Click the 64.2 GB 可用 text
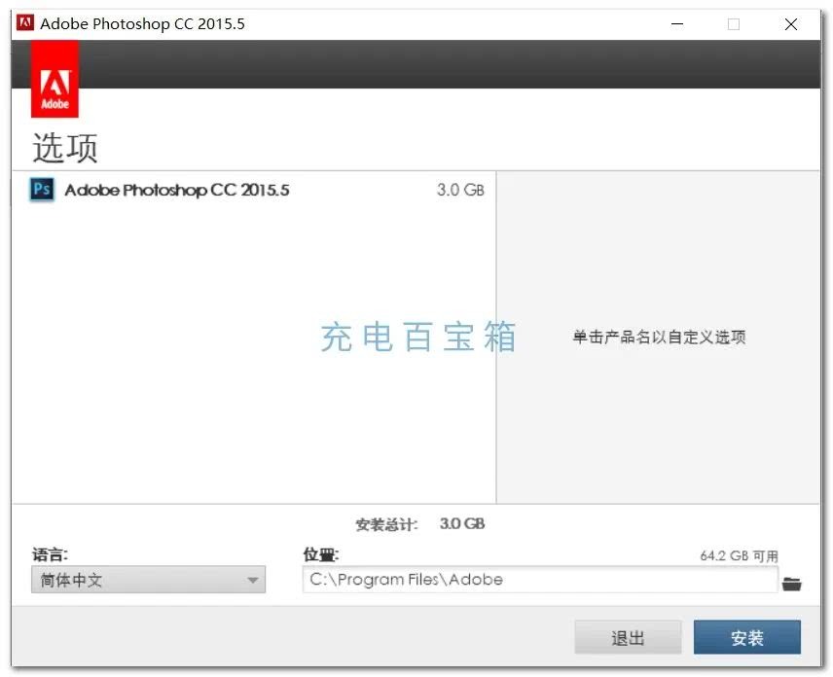This screenshot has height=677, width=833. [739, 556]
